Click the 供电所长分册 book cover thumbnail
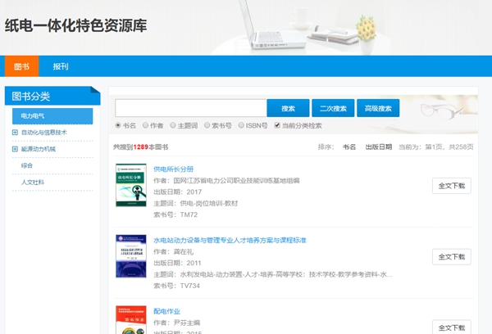The width and height of the screenshot is (492, 334). 131,192
